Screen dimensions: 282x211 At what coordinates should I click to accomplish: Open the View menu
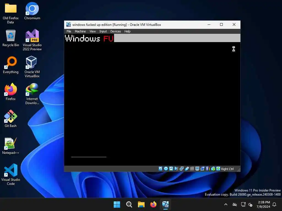pyautogui.click(x=93, y=31)
